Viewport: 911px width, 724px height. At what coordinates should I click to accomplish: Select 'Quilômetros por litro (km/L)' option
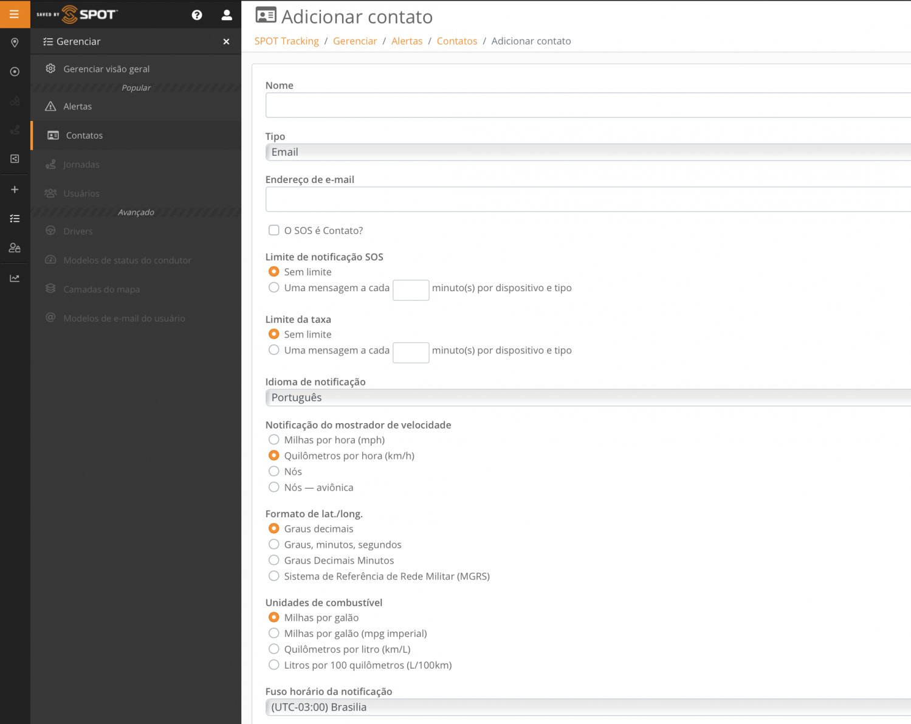click(x=274, y=649)
